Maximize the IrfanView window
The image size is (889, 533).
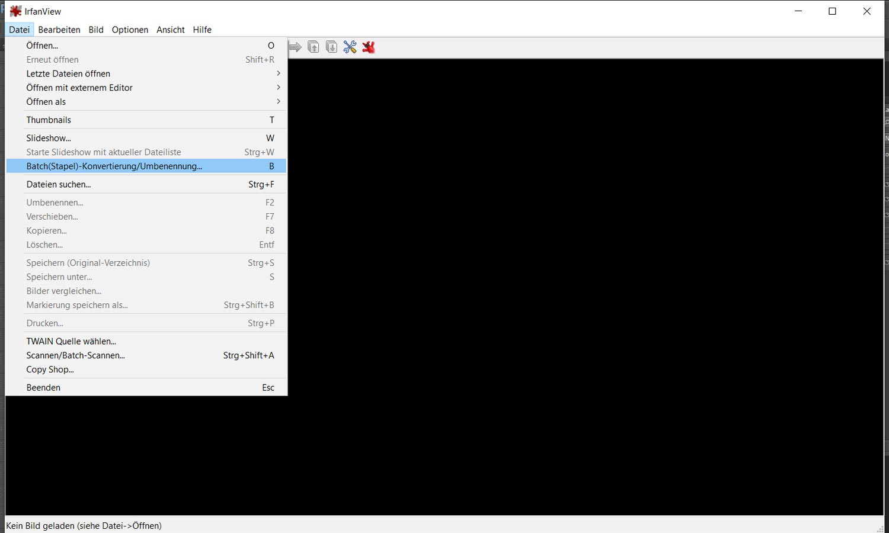click(x=832, y=11)
